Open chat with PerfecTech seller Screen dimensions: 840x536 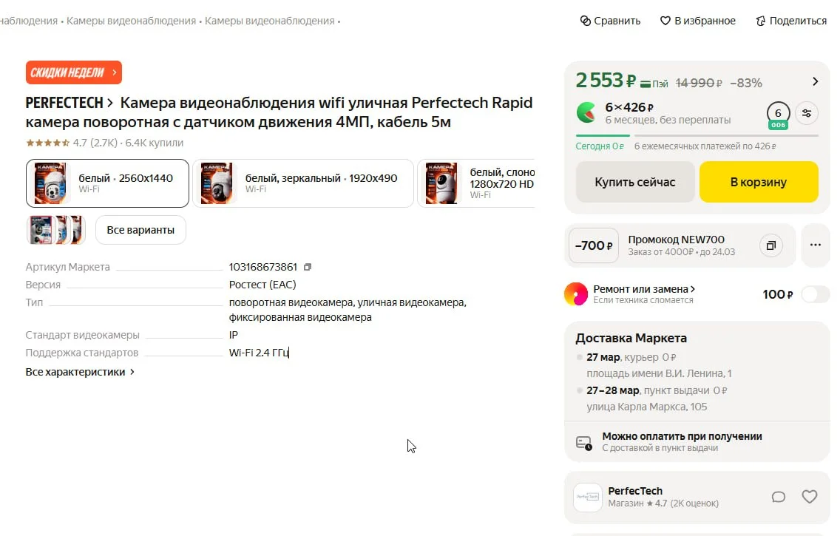(778, 497)
